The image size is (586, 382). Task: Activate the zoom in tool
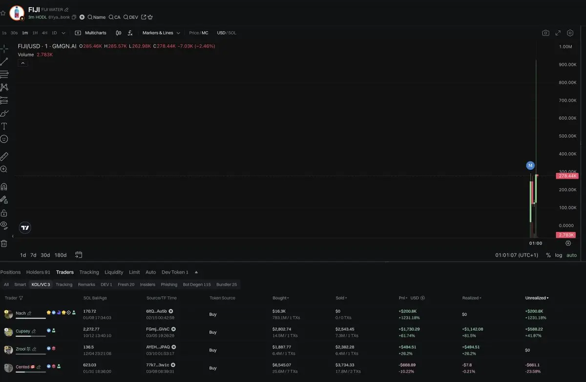tap(4, 169)
